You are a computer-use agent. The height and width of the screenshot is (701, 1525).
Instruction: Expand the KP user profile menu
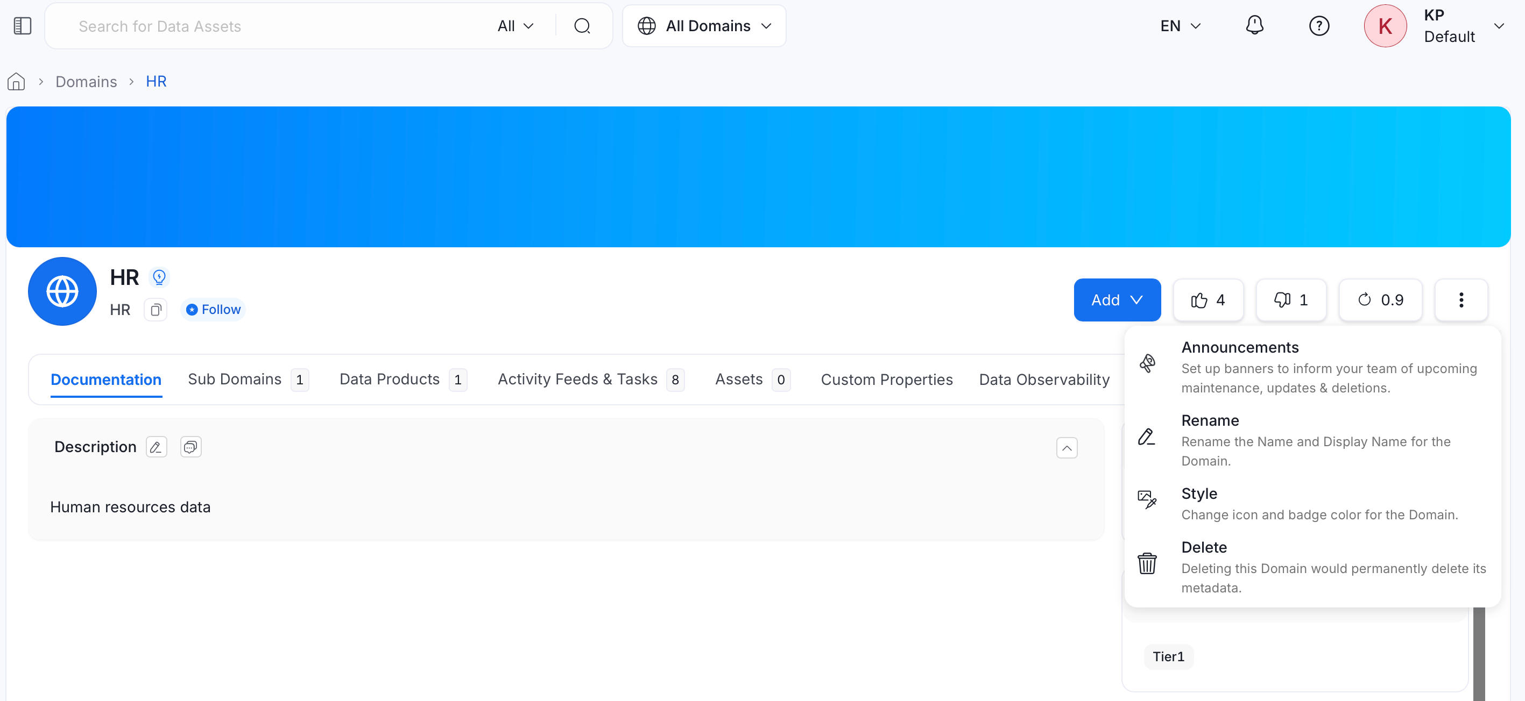1498,26
